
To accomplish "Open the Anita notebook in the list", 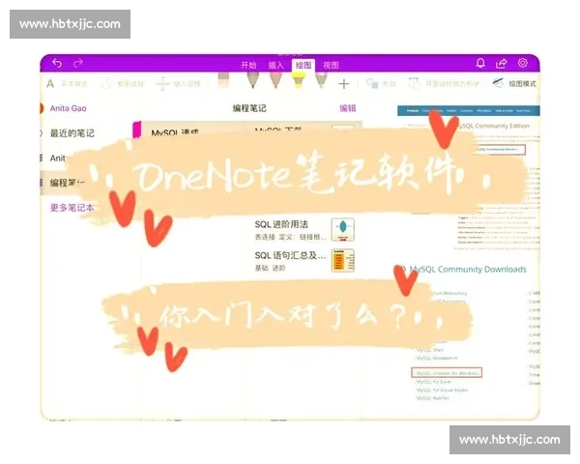I will (58, 158).
